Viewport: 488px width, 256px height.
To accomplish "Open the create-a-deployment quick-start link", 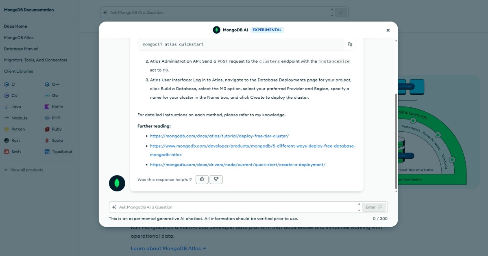I will click(x=237, y=165).
